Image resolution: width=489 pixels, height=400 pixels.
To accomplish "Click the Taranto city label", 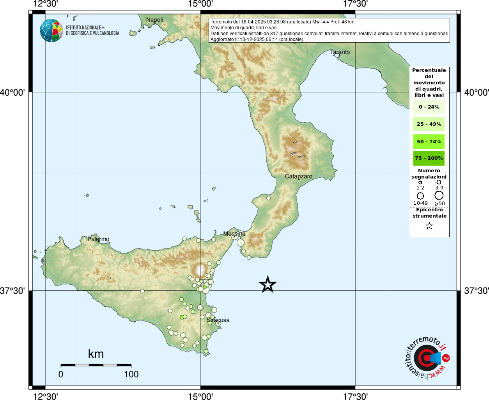I will (340, 52).
